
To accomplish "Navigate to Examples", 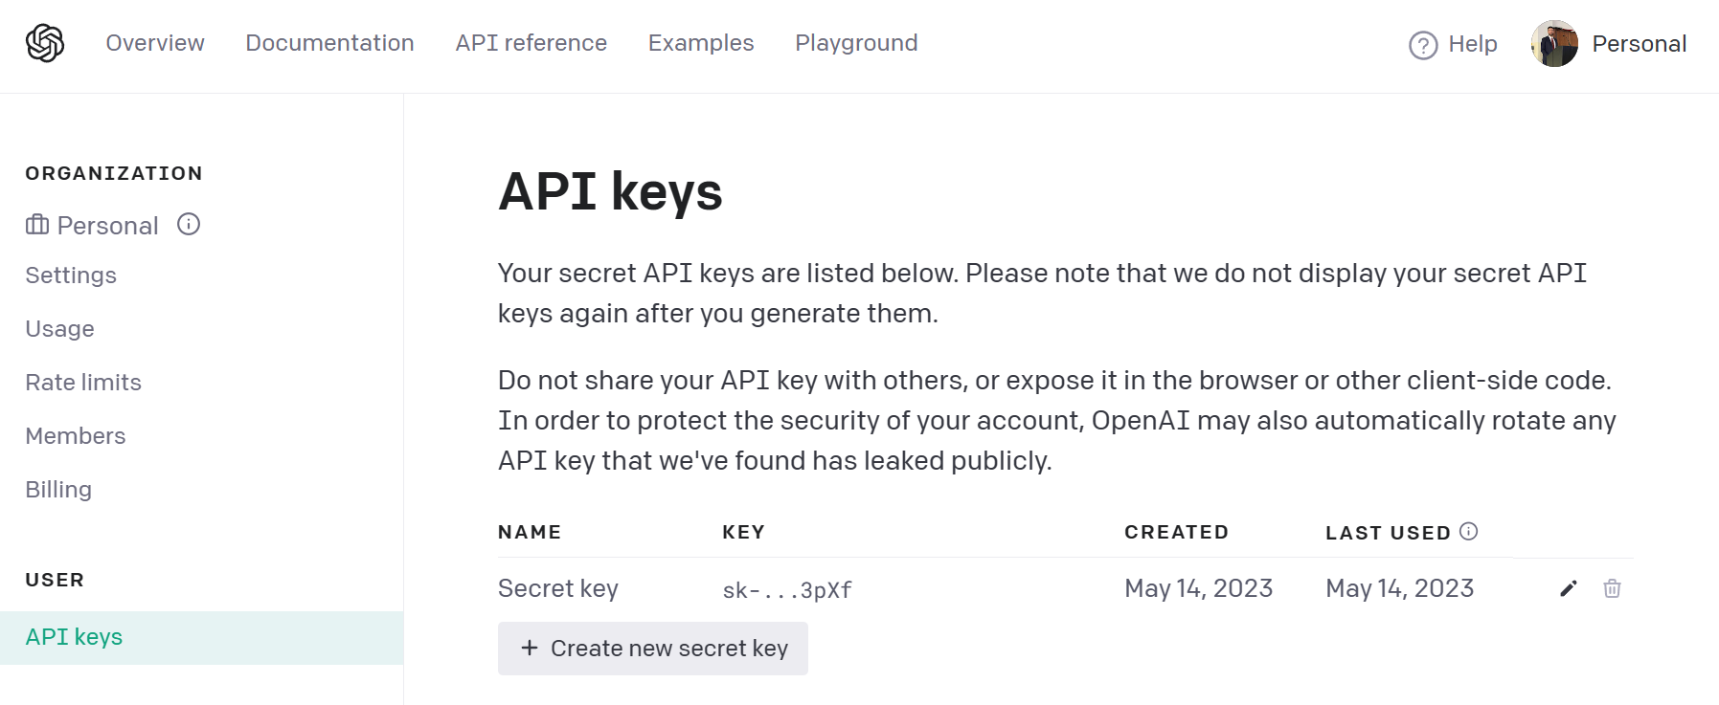I will 701,43.
